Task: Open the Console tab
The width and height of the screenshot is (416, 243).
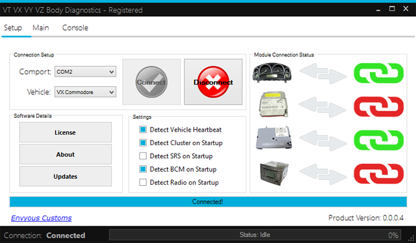Action: [x=75, y=28]
